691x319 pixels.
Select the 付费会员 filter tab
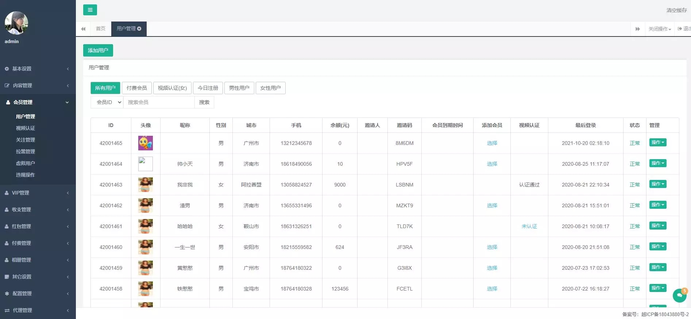click(x=136, y=88)
